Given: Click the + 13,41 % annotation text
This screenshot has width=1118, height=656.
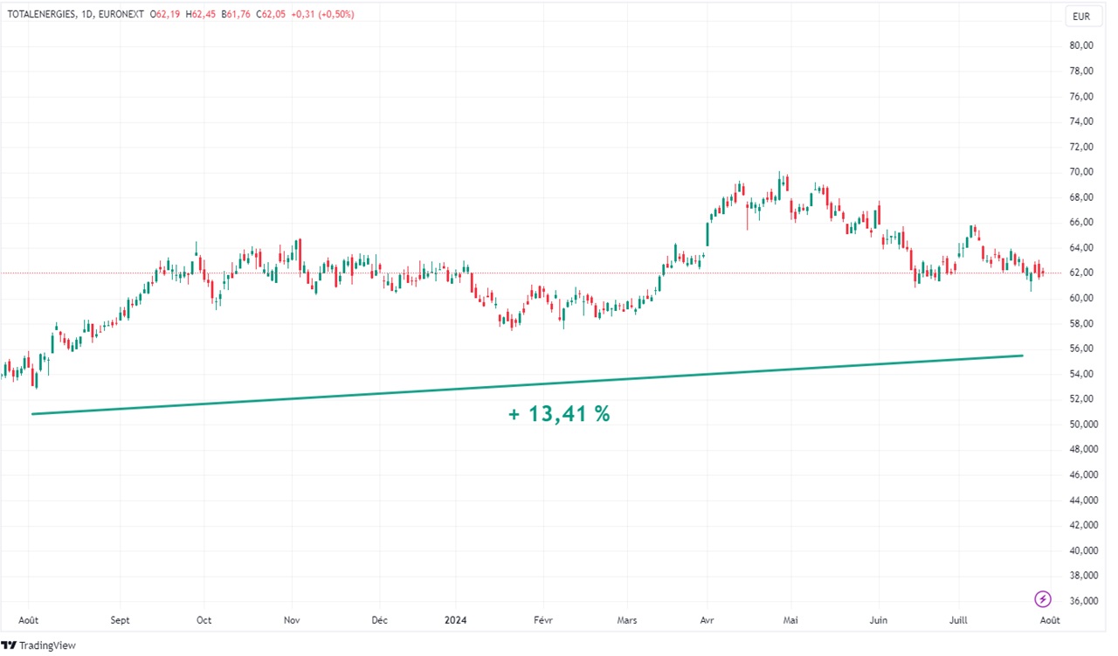Looking at the screenshot, I should pos(559,415).
